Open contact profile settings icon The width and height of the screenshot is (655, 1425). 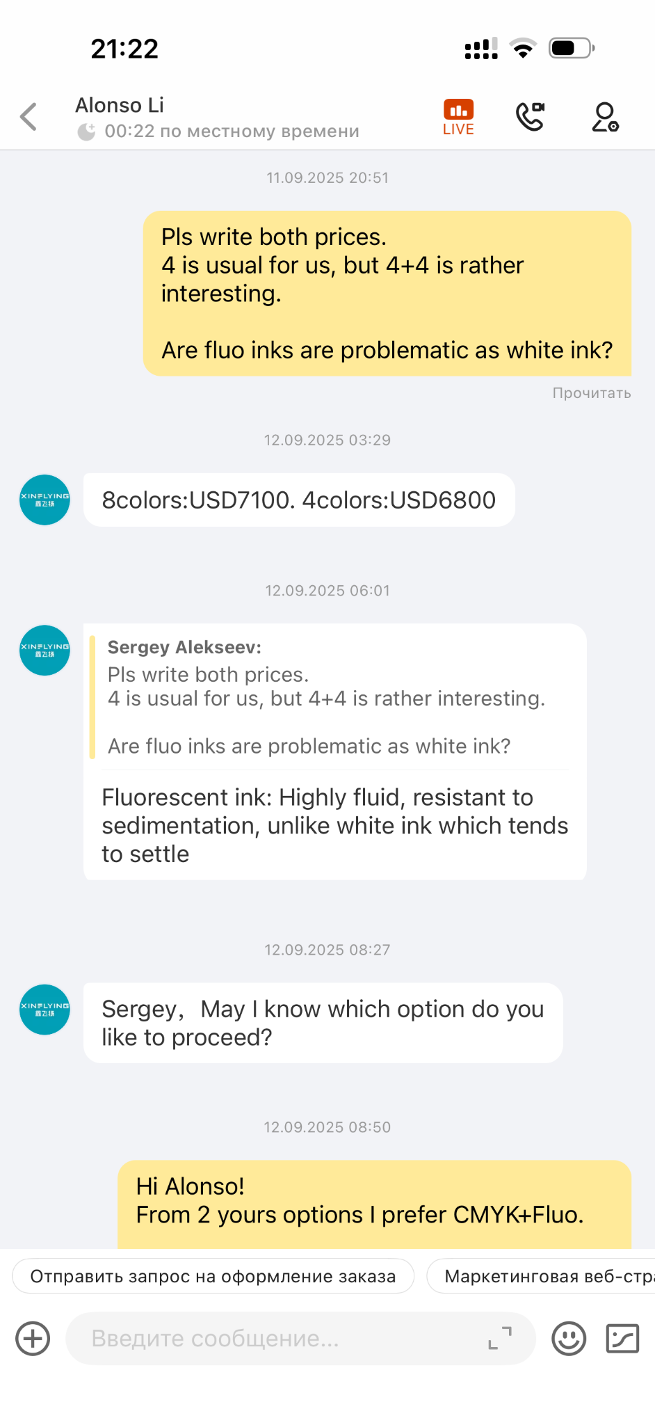[605, 117]
